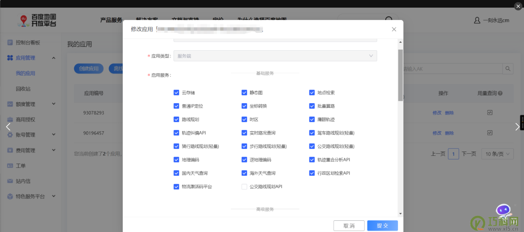
Task: Toggle the 逆地理编码 checkbox
Action: [244, 159]
